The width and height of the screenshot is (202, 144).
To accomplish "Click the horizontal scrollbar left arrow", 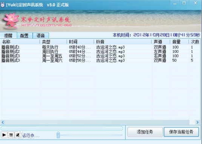I will click(3, 122).
